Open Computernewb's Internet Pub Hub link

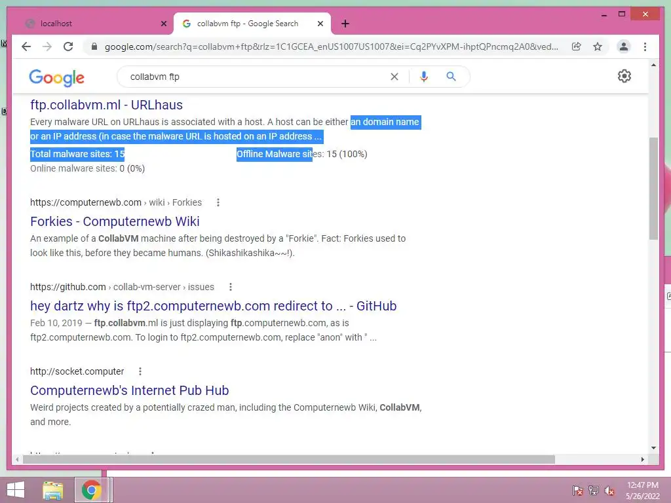point(129,390)
